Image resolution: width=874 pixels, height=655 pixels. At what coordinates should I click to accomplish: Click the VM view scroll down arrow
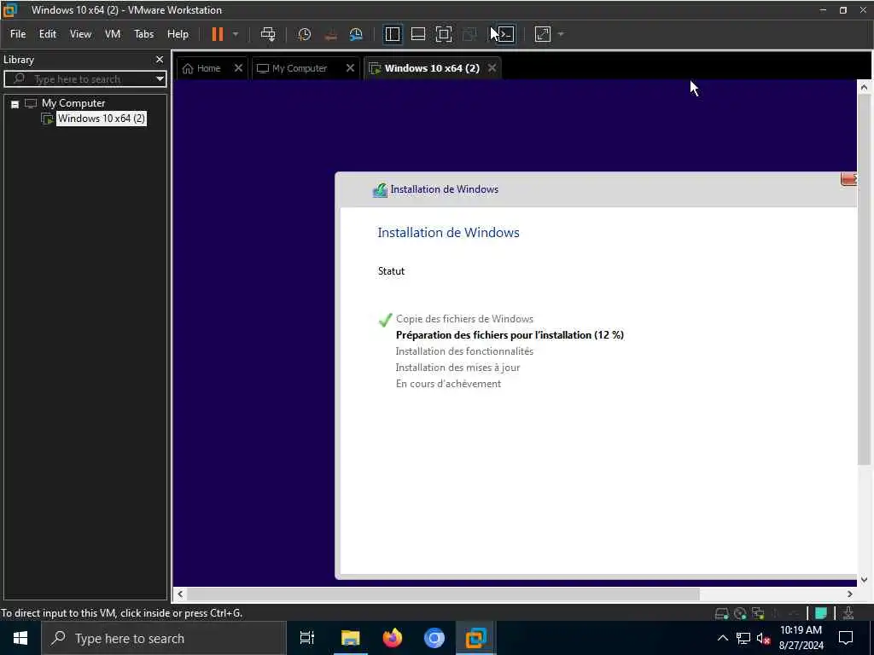pos(864,580)
